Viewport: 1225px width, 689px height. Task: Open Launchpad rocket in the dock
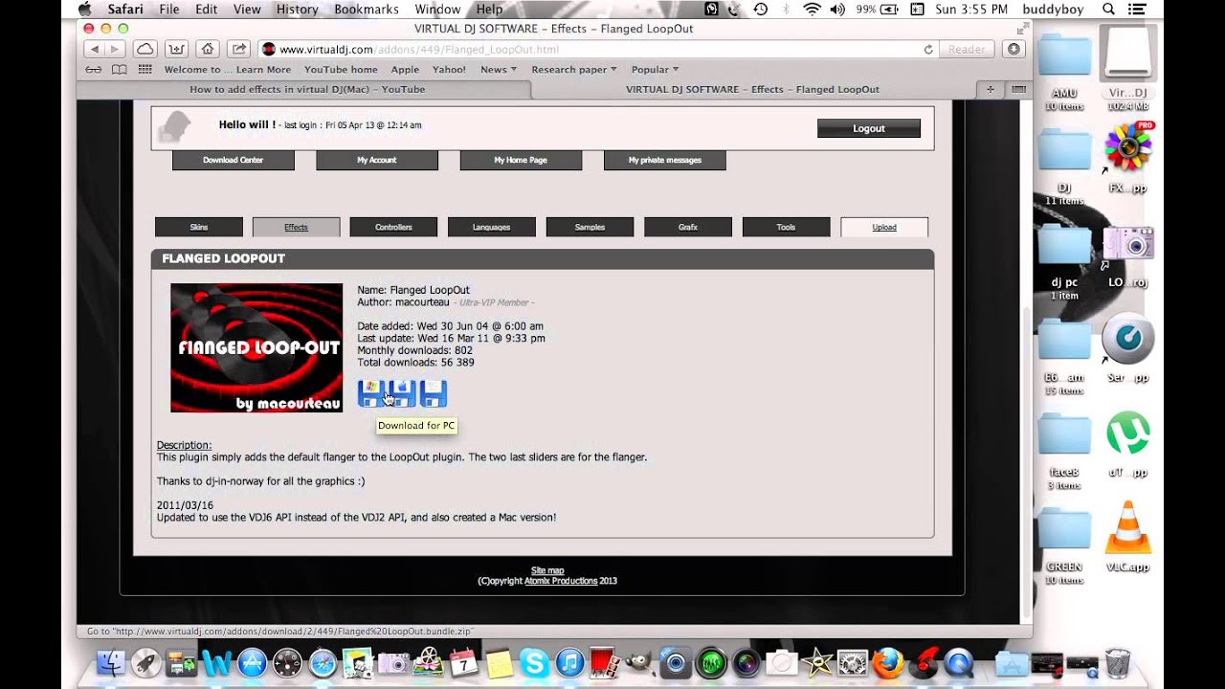[145, 662]
